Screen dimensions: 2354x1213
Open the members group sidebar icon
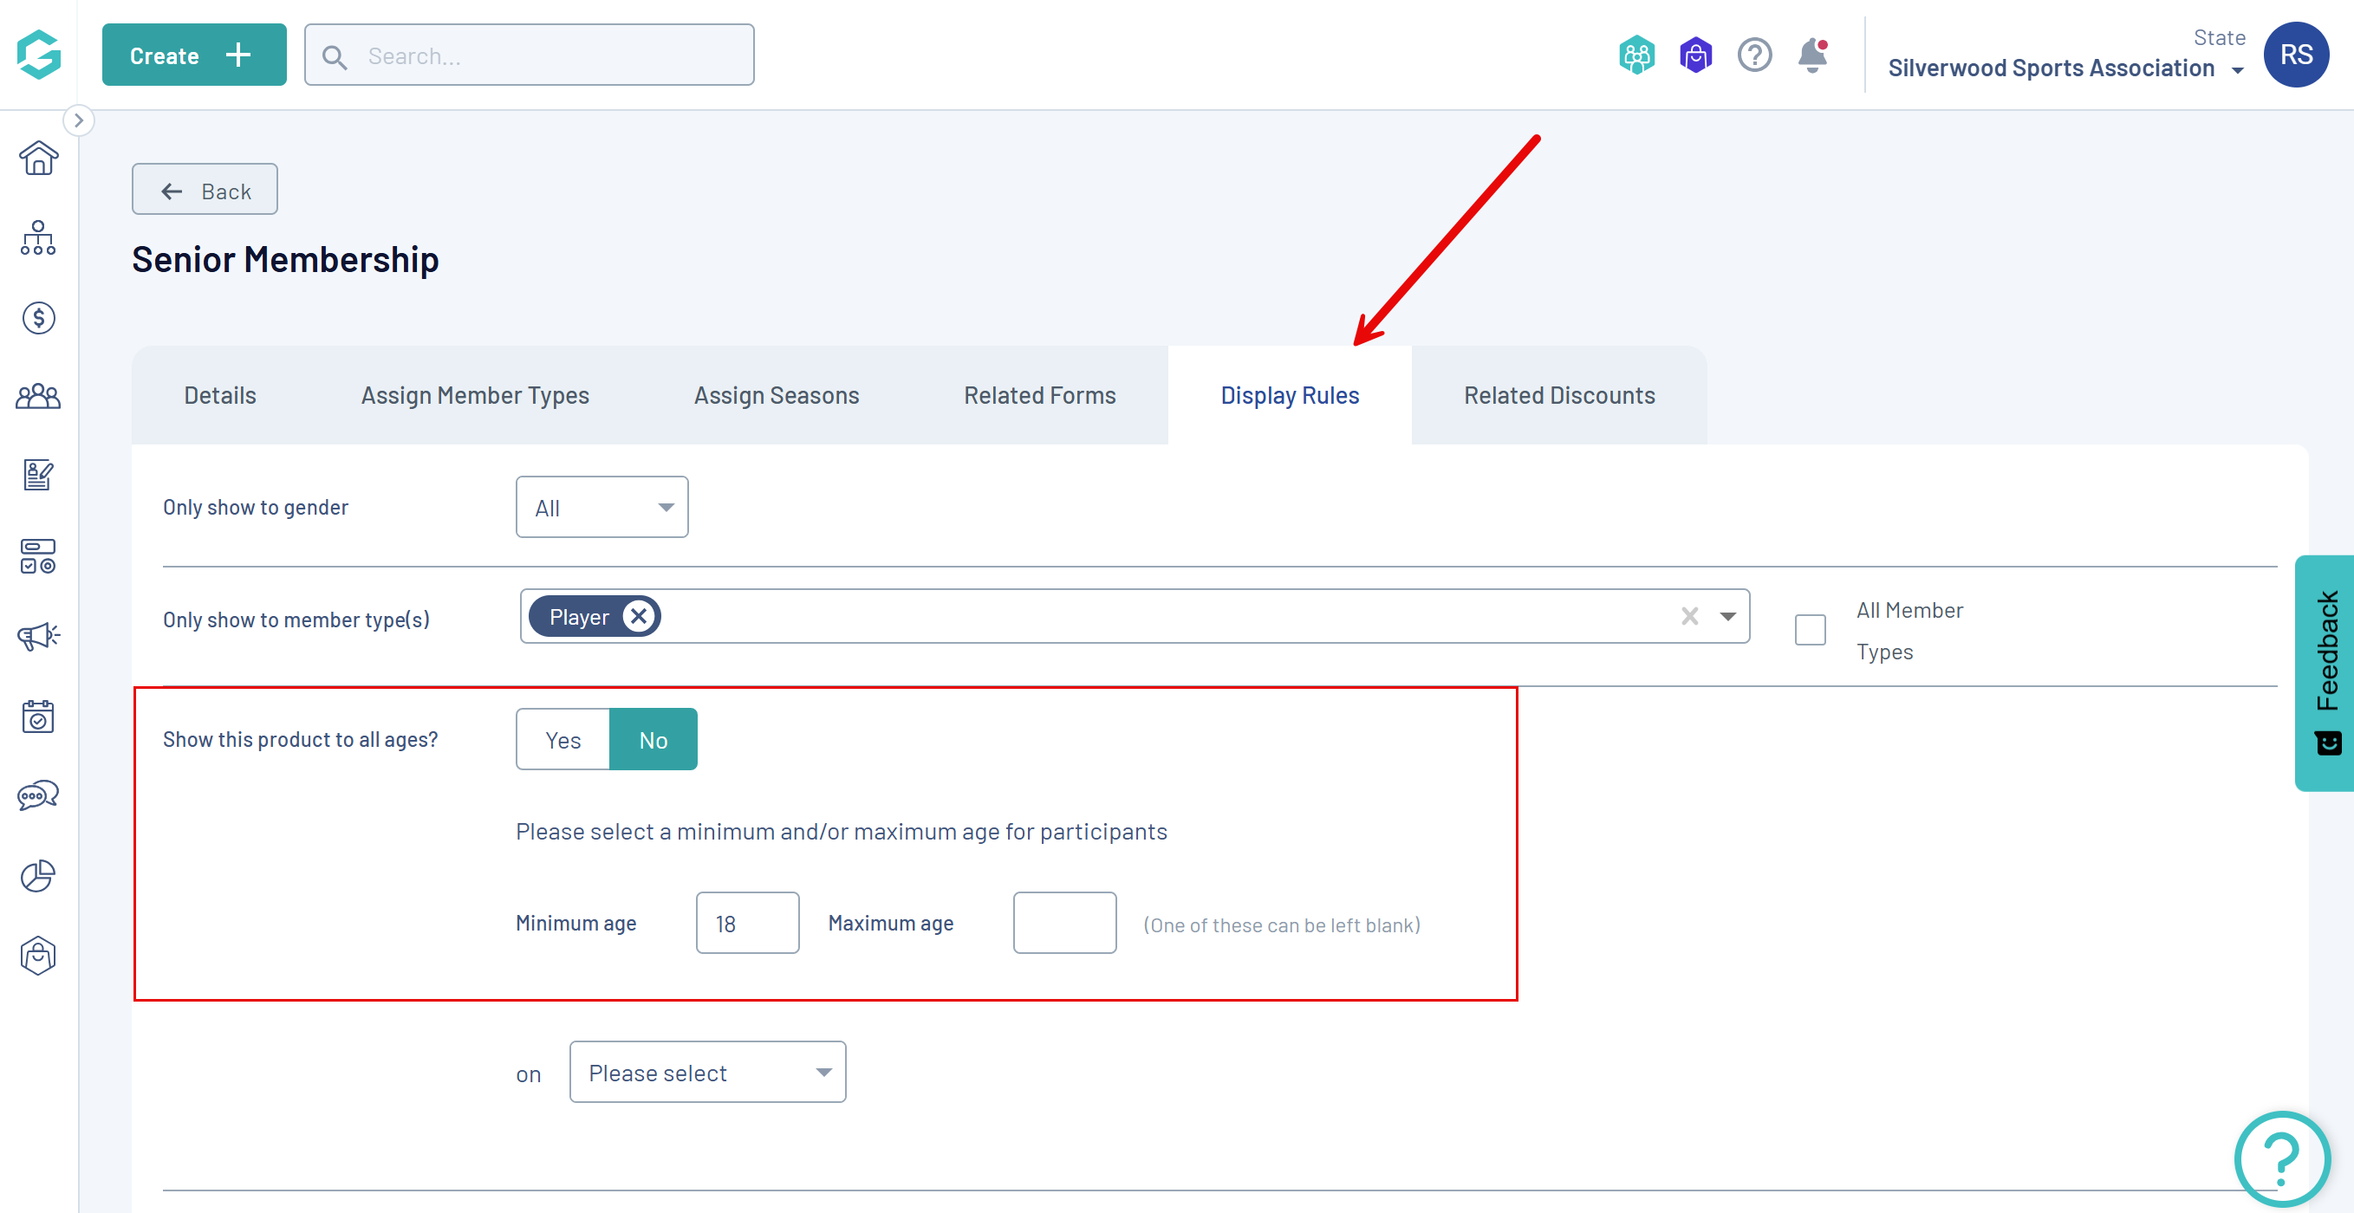coord(38,397)
